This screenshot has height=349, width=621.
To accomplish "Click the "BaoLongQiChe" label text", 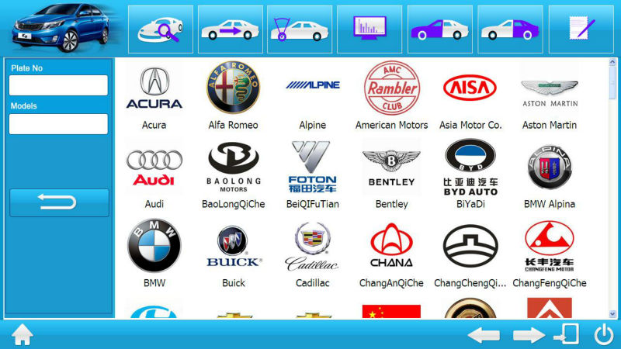I will coord(234,204).
